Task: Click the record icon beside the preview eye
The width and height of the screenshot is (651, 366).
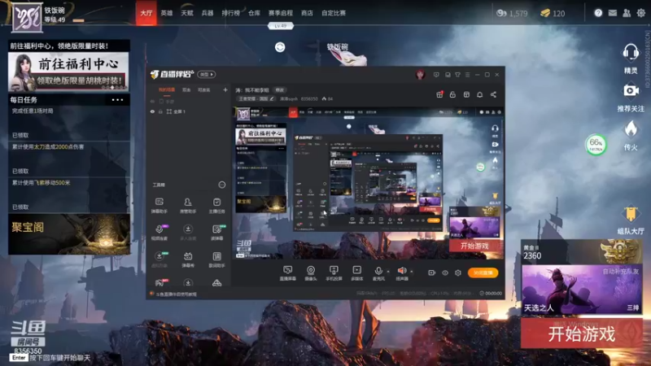Action: [x=431, y=272]
